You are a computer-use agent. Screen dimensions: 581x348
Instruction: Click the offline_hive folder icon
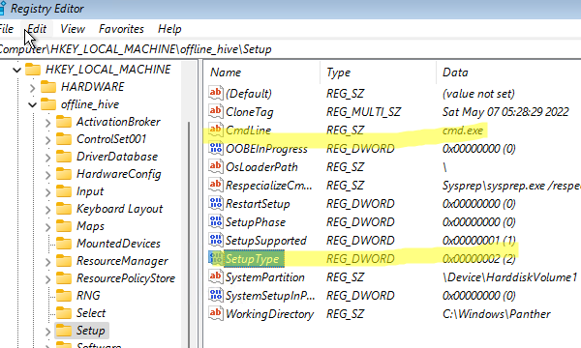pos(48,104)
